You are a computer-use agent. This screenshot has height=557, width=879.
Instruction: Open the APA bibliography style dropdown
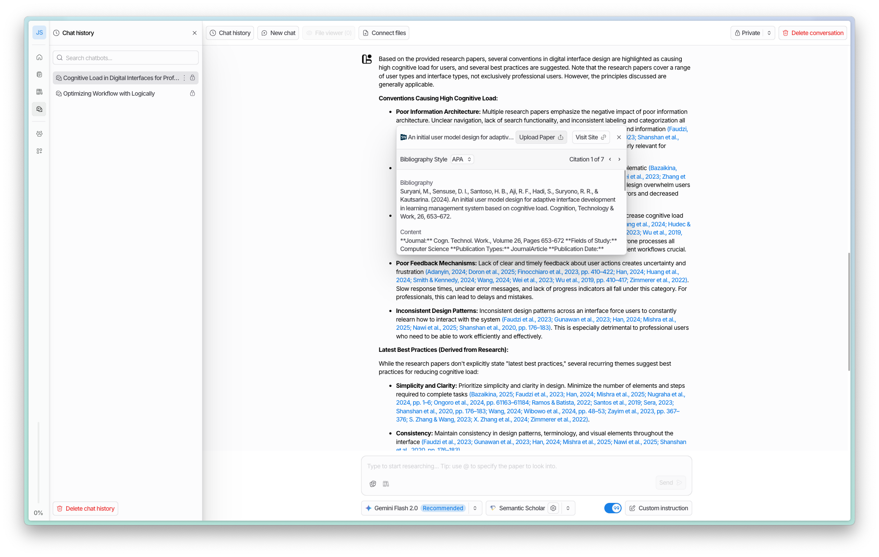point(462,159)
